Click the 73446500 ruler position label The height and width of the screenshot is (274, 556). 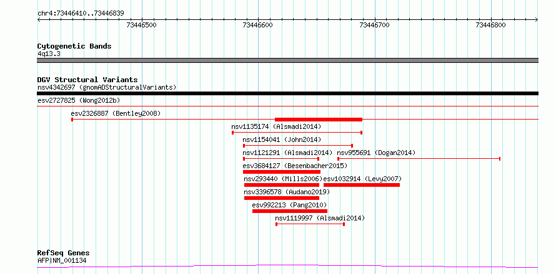[141, 25]
